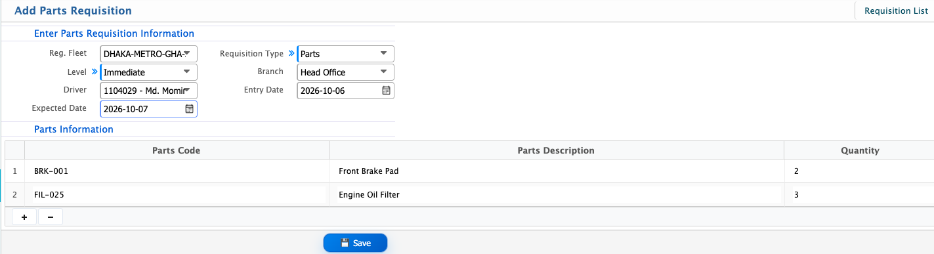Select row number 1 in parts table
This screenshot has height=254, width=934.
(14, 171)
